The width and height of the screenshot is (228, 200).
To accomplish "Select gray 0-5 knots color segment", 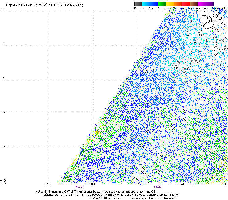I will 138,4.
